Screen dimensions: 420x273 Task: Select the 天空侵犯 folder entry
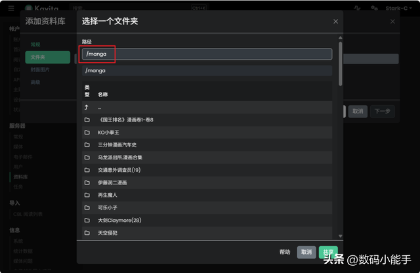(207, 233)
